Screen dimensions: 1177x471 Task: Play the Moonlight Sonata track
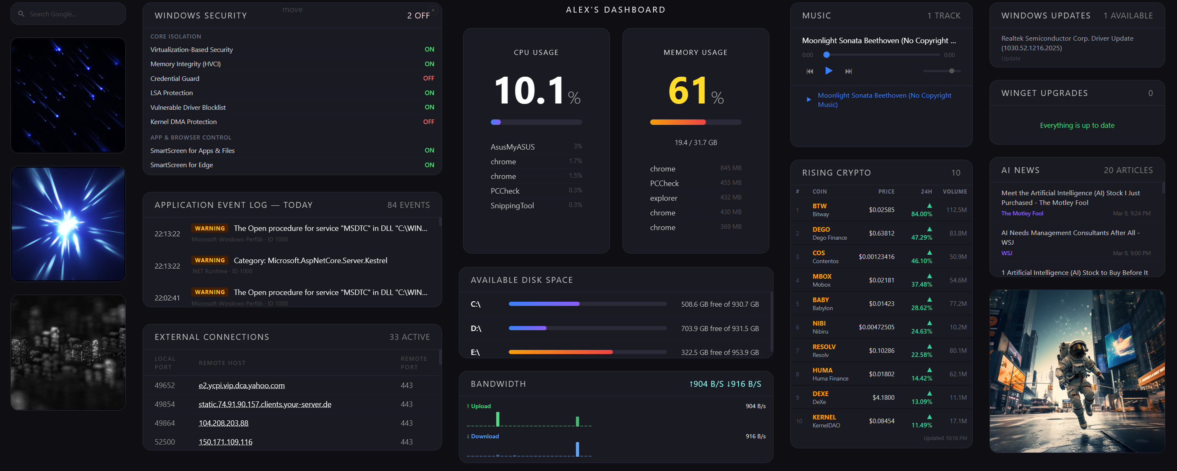(829, 71)
